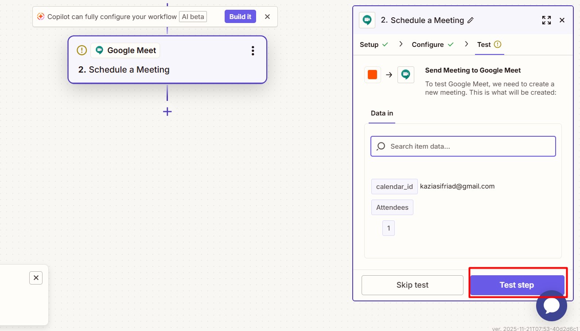Click the Google Meet icon in the panel header

click(367, 20)
